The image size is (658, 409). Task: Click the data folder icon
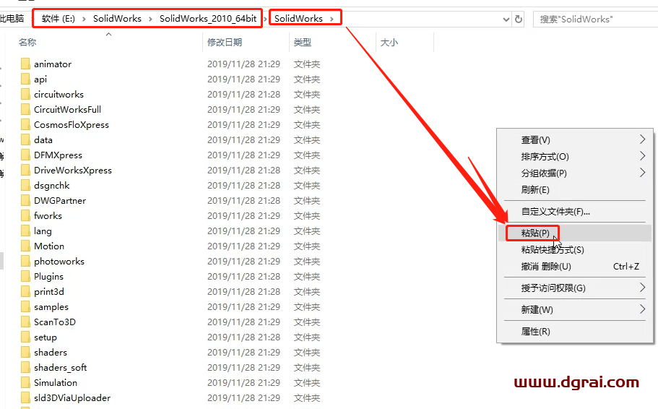point(25,140)
